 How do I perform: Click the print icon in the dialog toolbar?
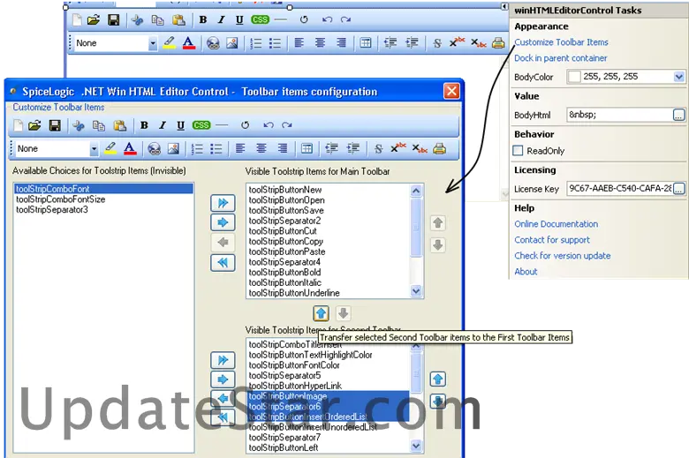[x=439, y=149]
